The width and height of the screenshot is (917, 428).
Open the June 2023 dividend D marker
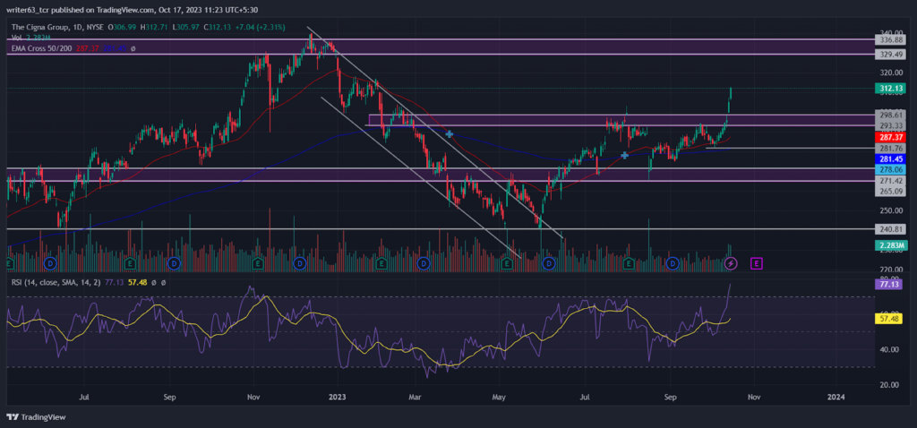click(549, 264)
